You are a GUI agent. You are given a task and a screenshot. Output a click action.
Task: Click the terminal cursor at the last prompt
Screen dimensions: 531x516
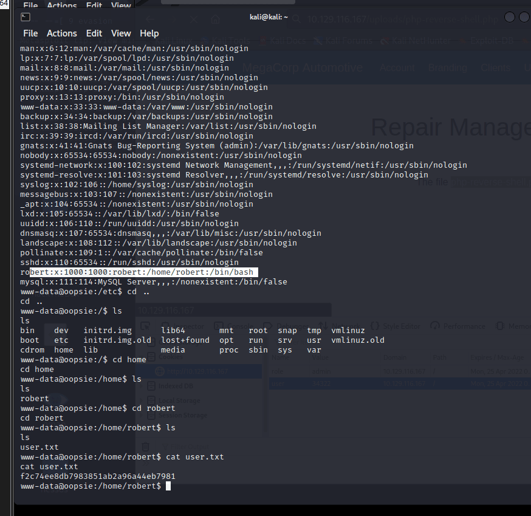tap(168, 486)
